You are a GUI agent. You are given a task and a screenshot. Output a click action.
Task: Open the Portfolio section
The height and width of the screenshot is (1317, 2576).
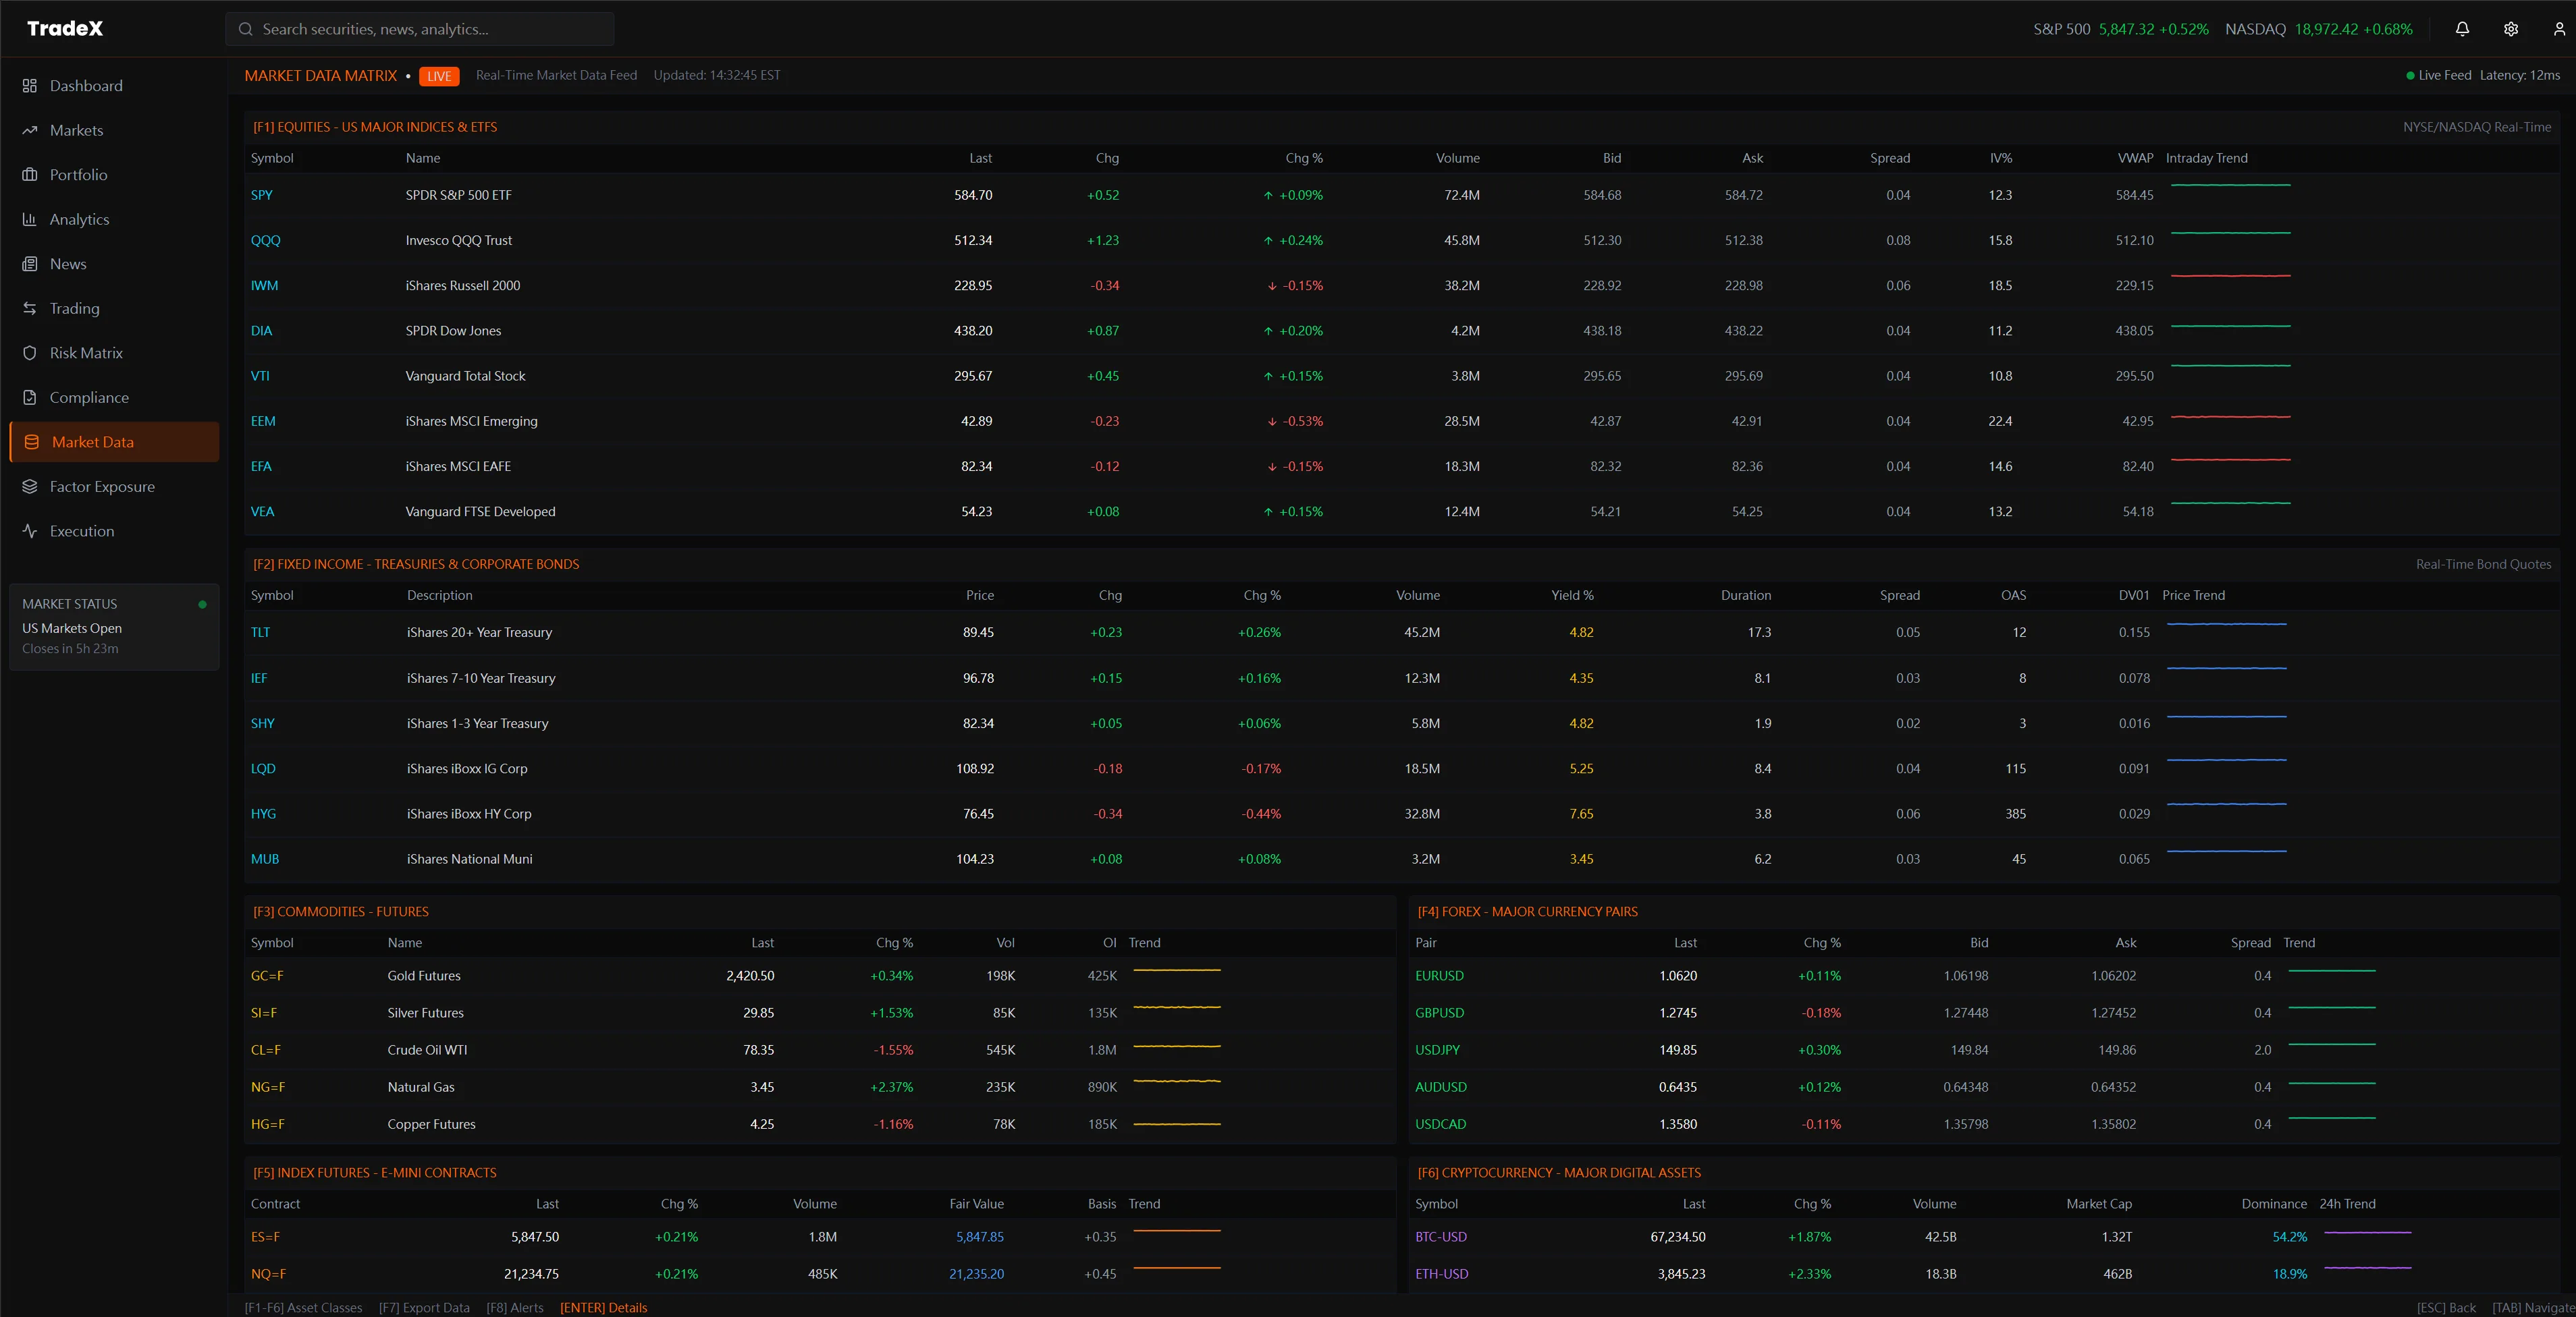pos(79,174)
